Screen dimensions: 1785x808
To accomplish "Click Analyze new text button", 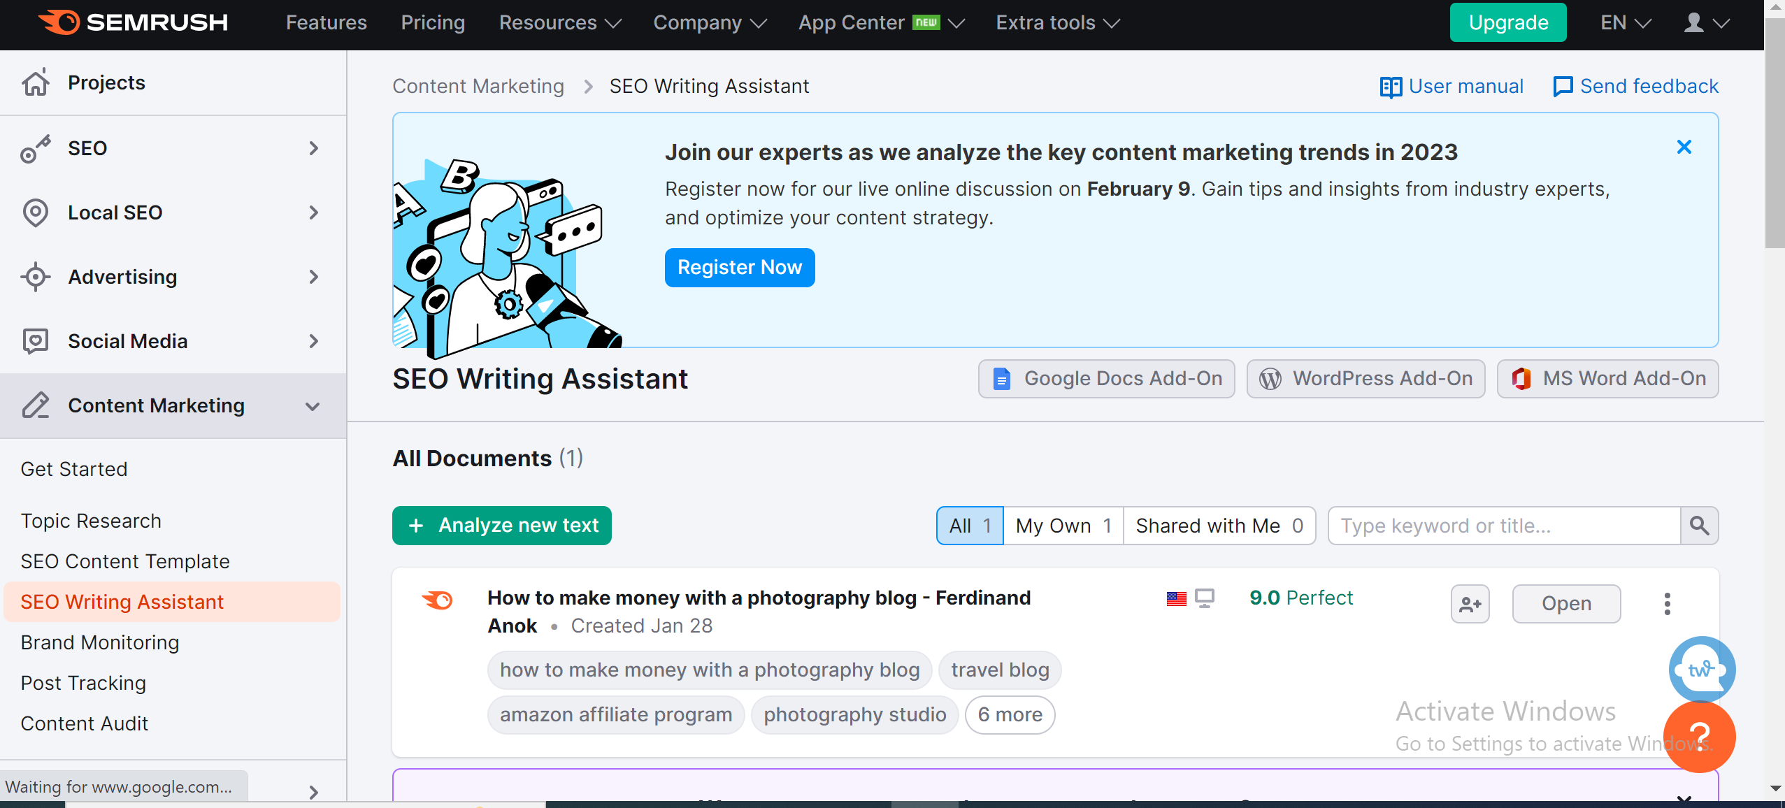I will (x=502, y=526).
